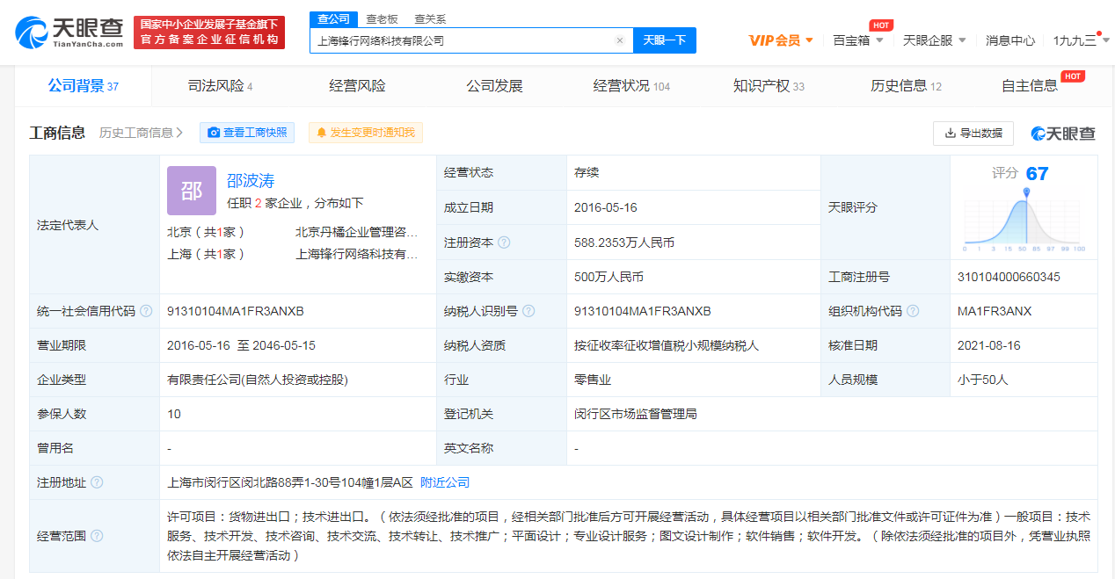Click 发生变更时通知我 notification button
The width and height of the screenshot is (1115, 579).
pos(365,133)
